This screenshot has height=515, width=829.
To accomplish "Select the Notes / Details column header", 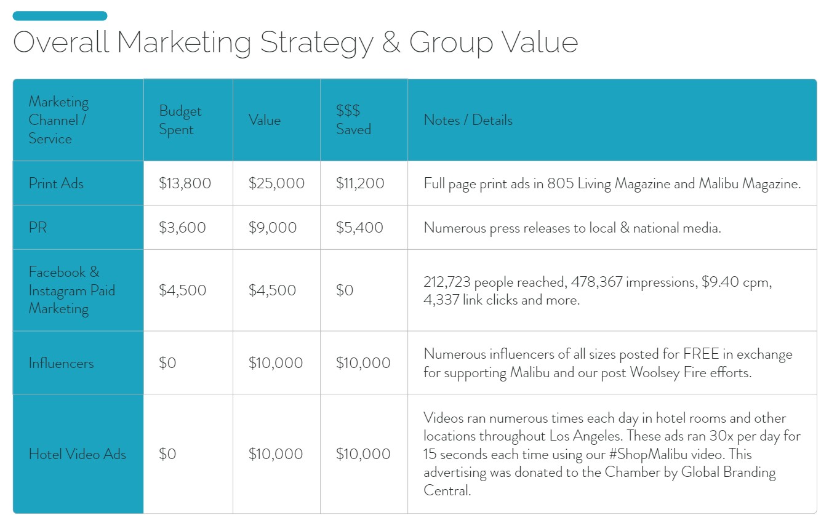I will [612, 120].
